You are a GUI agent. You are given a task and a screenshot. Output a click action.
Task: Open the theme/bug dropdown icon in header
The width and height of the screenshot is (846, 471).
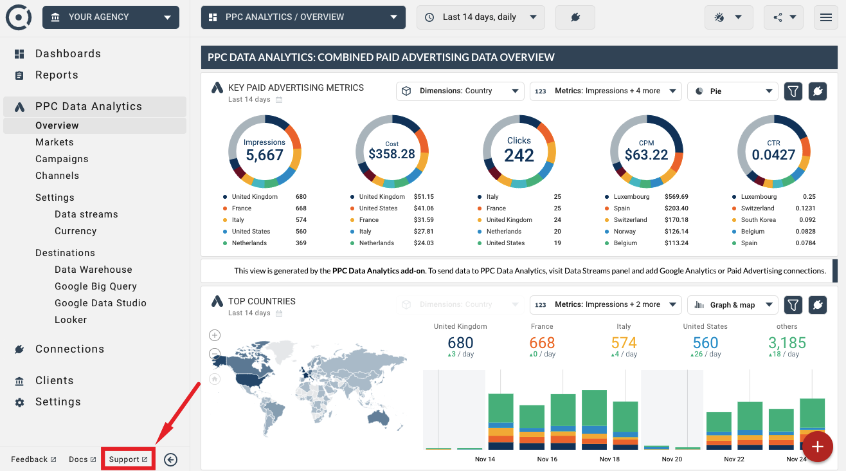(728, 17)
